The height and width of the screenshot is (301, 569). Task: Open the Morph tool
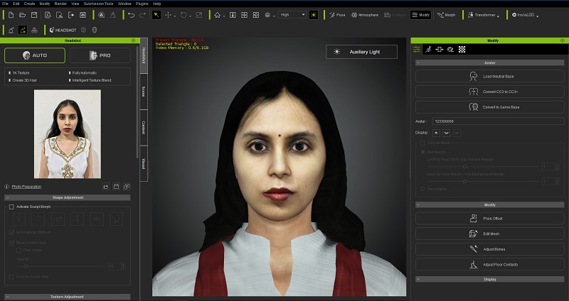[x=445, y=14]
